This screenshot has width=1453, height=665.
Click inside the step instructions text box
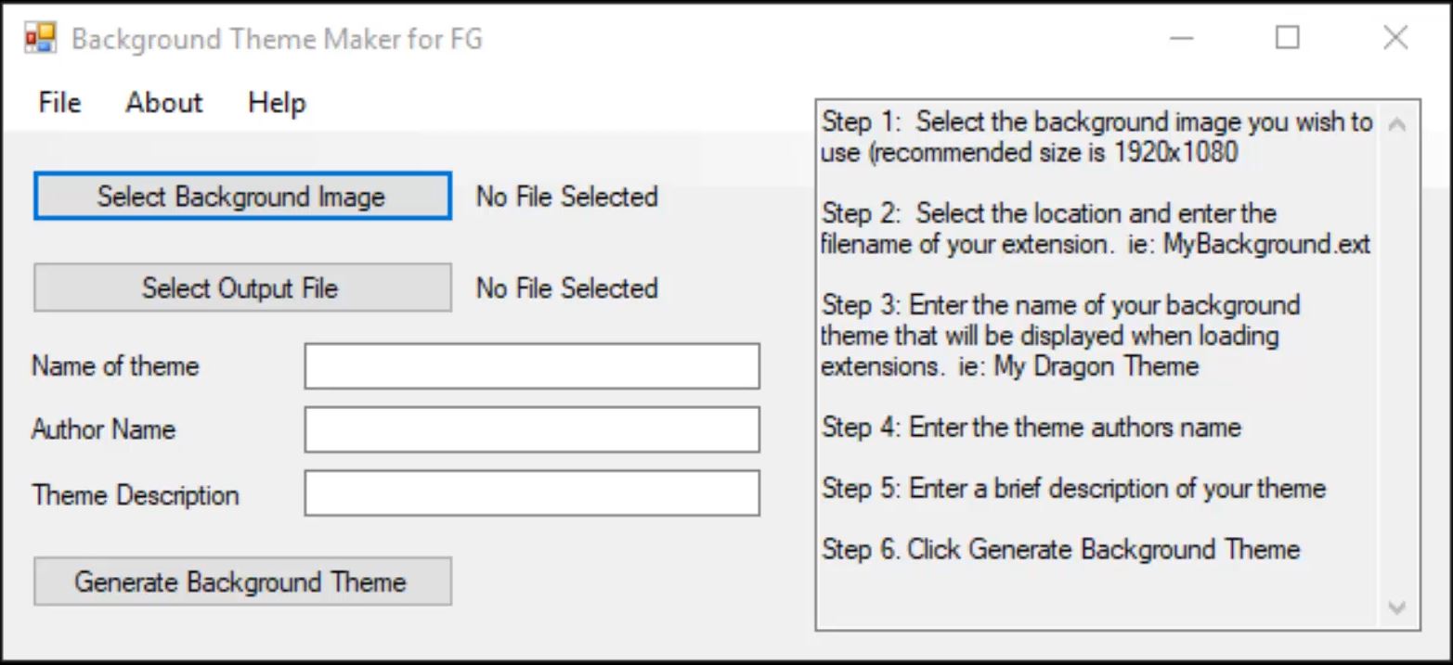pyautogui.click(x=1096, y=365)
